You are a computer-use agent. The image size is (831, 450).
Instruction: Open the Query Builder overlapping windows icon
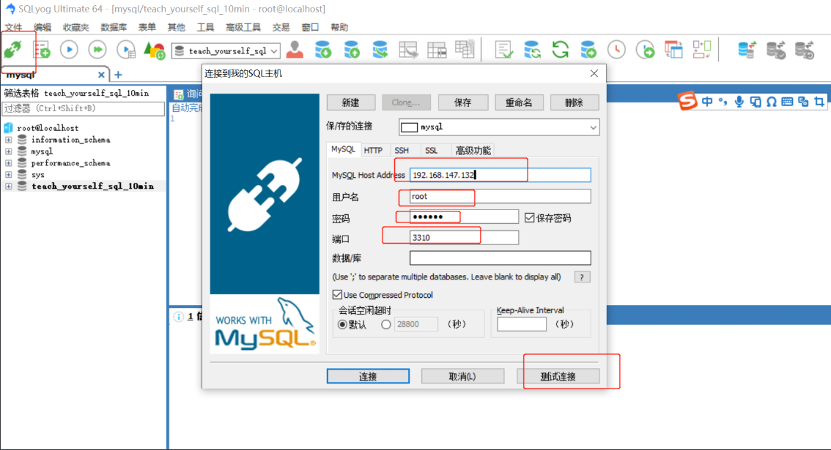point(673,50)
